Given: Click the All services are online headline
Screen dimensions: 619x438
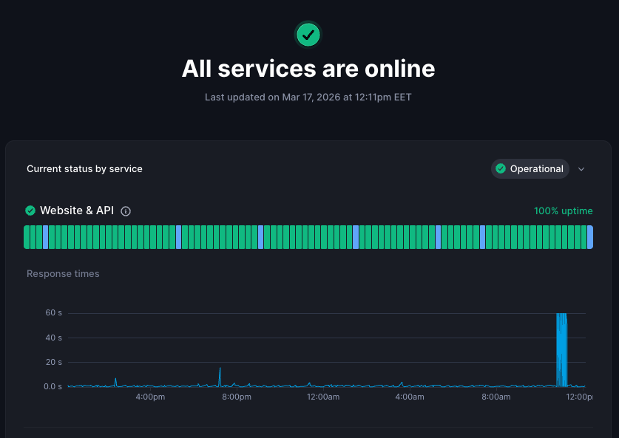Looking at the screenshot, I should [308, 69].
